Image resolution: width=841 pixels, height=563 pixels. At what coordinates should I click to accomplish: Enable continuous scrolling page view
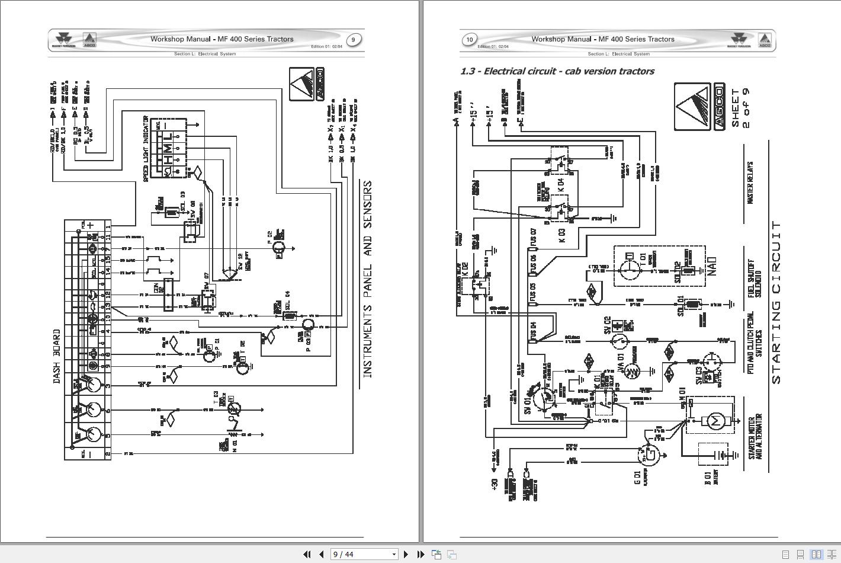(801, 555)
